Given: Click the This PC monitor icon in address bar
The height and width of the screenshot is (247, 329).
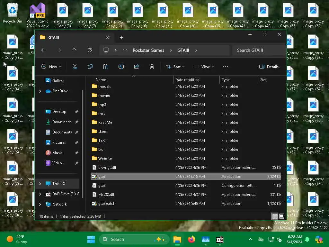Looking at the screenshot, I should [x=106, y=50].
